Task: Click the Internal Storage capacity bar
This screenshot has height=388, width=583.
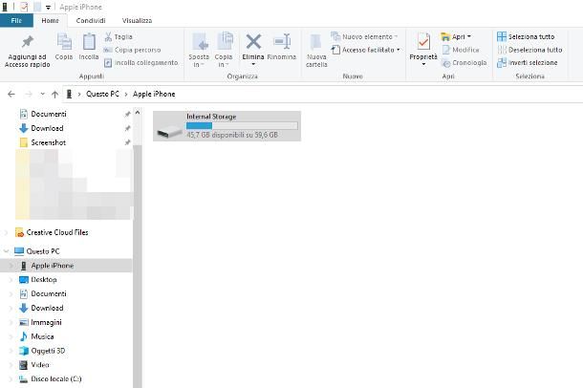Action: point(242,125)
